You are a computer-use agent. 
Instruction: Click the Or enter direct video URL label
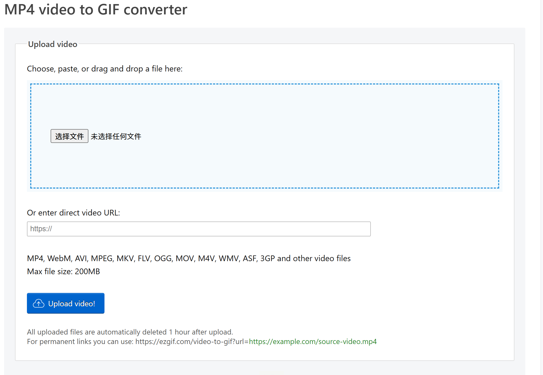tap(73, 213)
